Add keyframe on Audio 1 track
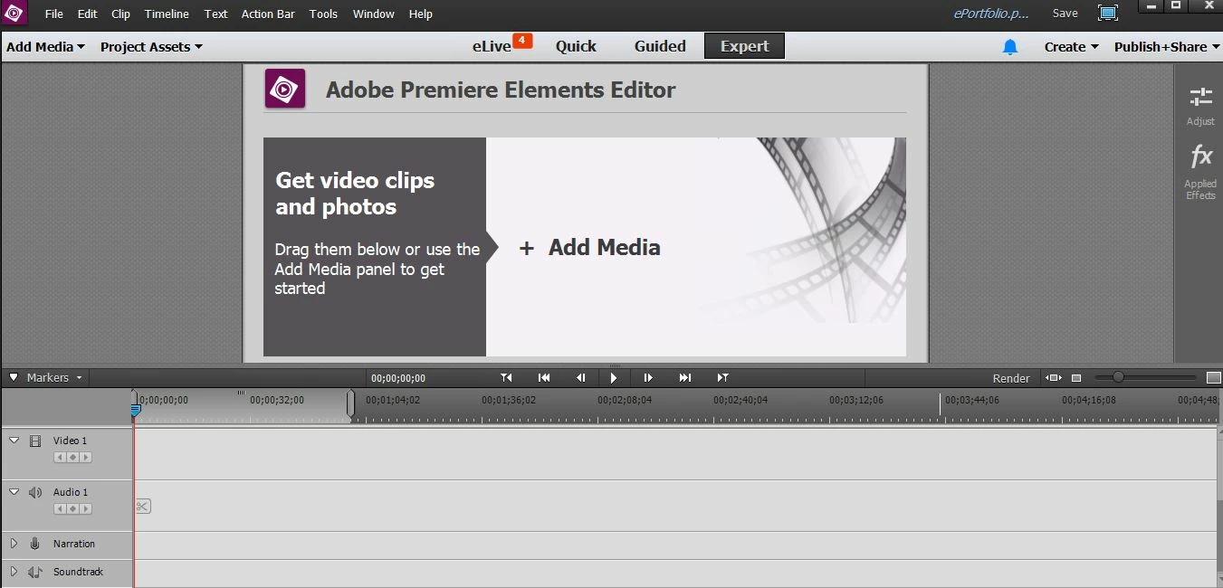This screenshot has width=1223, height=588. (72, 509)
